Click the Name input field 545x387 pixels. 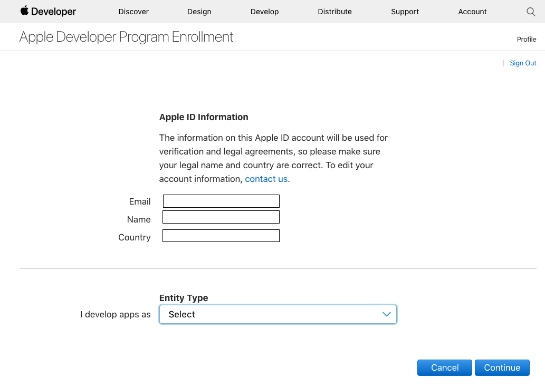click(x=221, y=217)
